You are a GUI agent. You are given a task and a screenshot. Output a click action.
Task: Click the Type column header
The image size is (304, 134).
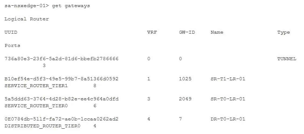pyautogui.click(x=284, y=32)
